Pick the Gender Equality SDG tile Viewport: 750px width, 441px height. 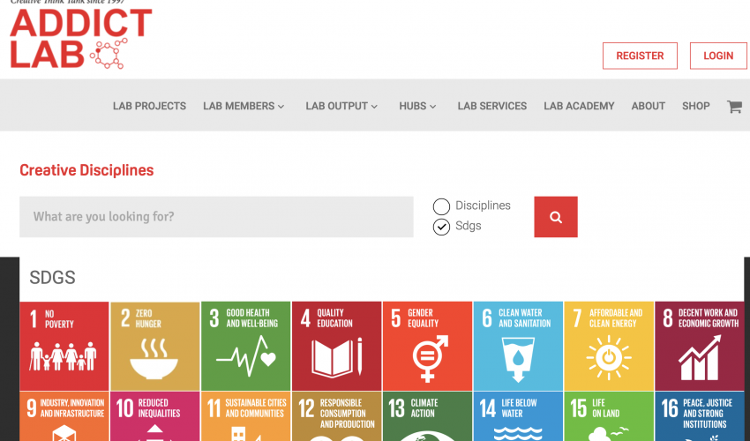click(x=427, y=346)
